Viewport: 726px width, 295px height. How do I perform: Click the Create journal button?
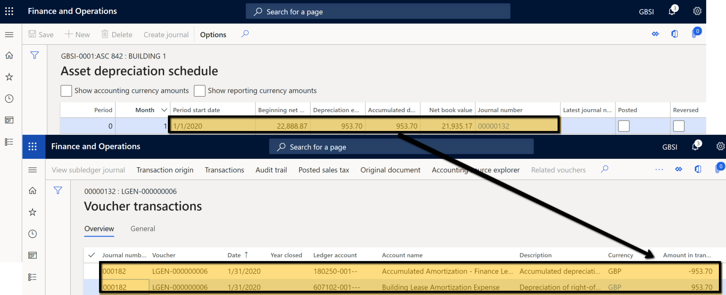tap(166, 34)
